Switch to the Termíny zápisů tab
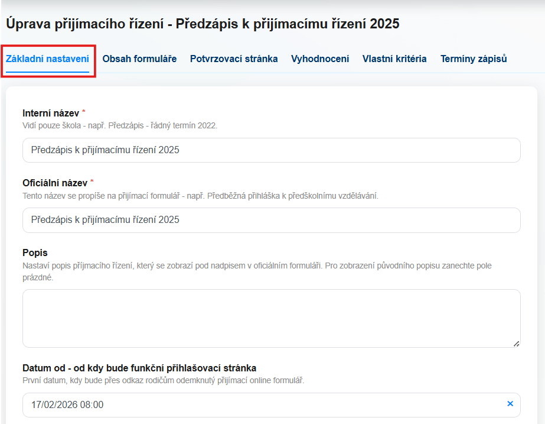 (x=474, y=59)
